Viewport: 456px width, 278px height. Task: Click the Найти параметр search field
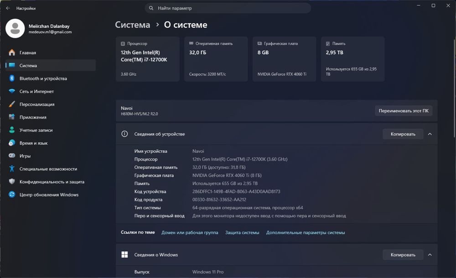point(228,8)
